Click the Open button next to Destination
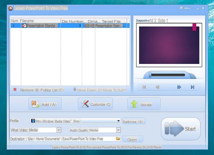 (133, 139)
